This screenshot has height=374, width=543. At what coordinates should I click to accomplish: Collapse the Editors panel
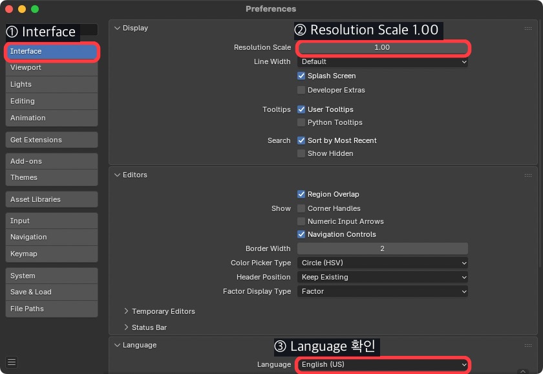[118, 175]
